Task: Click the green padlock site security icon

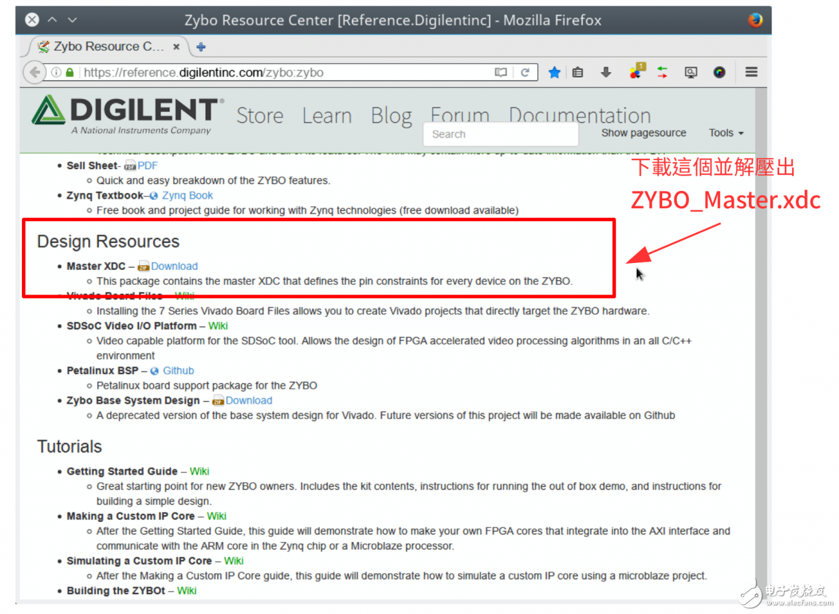Action: (x=69, y=72)
